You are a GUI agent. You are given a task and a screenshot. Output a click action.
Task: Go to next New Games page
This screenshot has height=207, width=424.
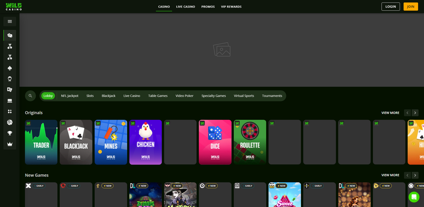tap(415, 175)
